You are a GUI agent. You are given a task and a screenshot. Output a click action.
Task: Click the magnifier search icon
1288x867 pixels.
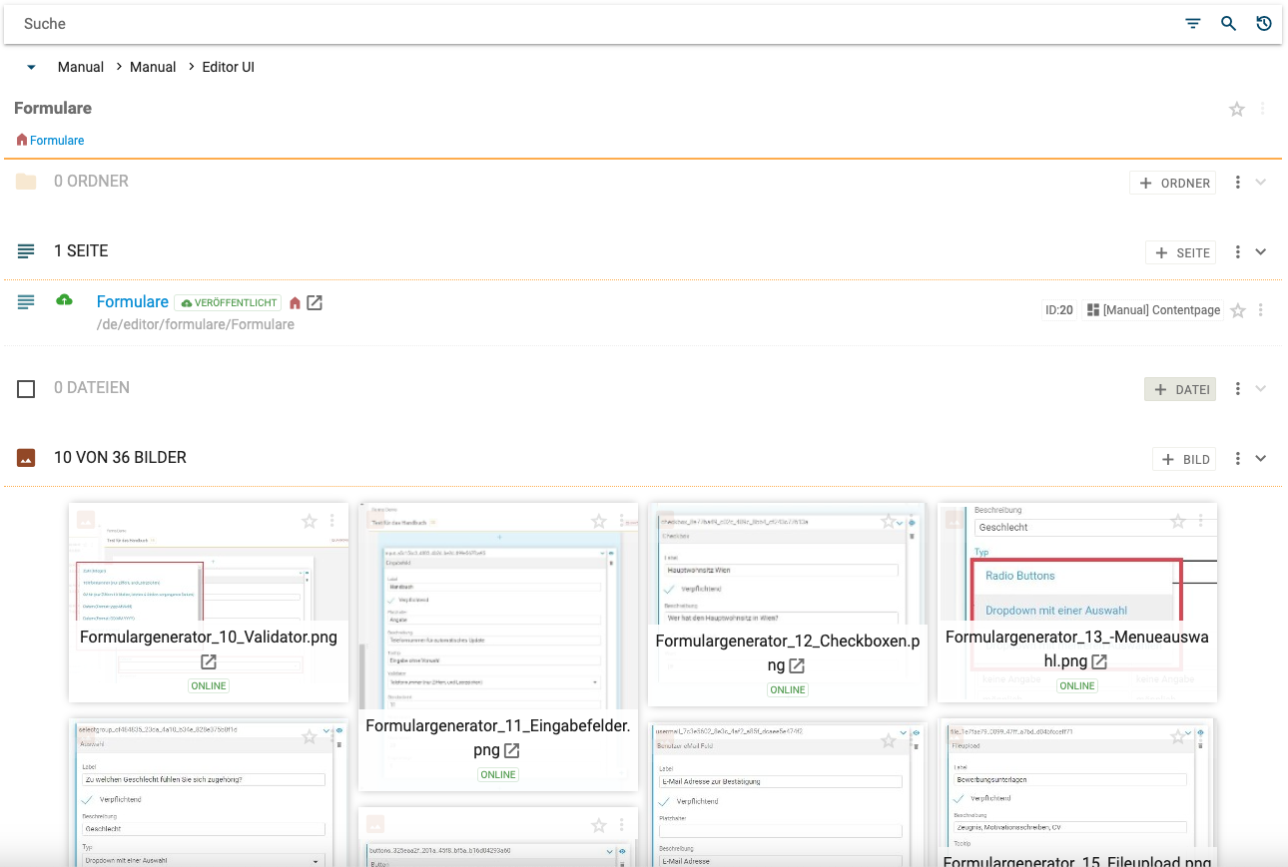[1228, 24]
